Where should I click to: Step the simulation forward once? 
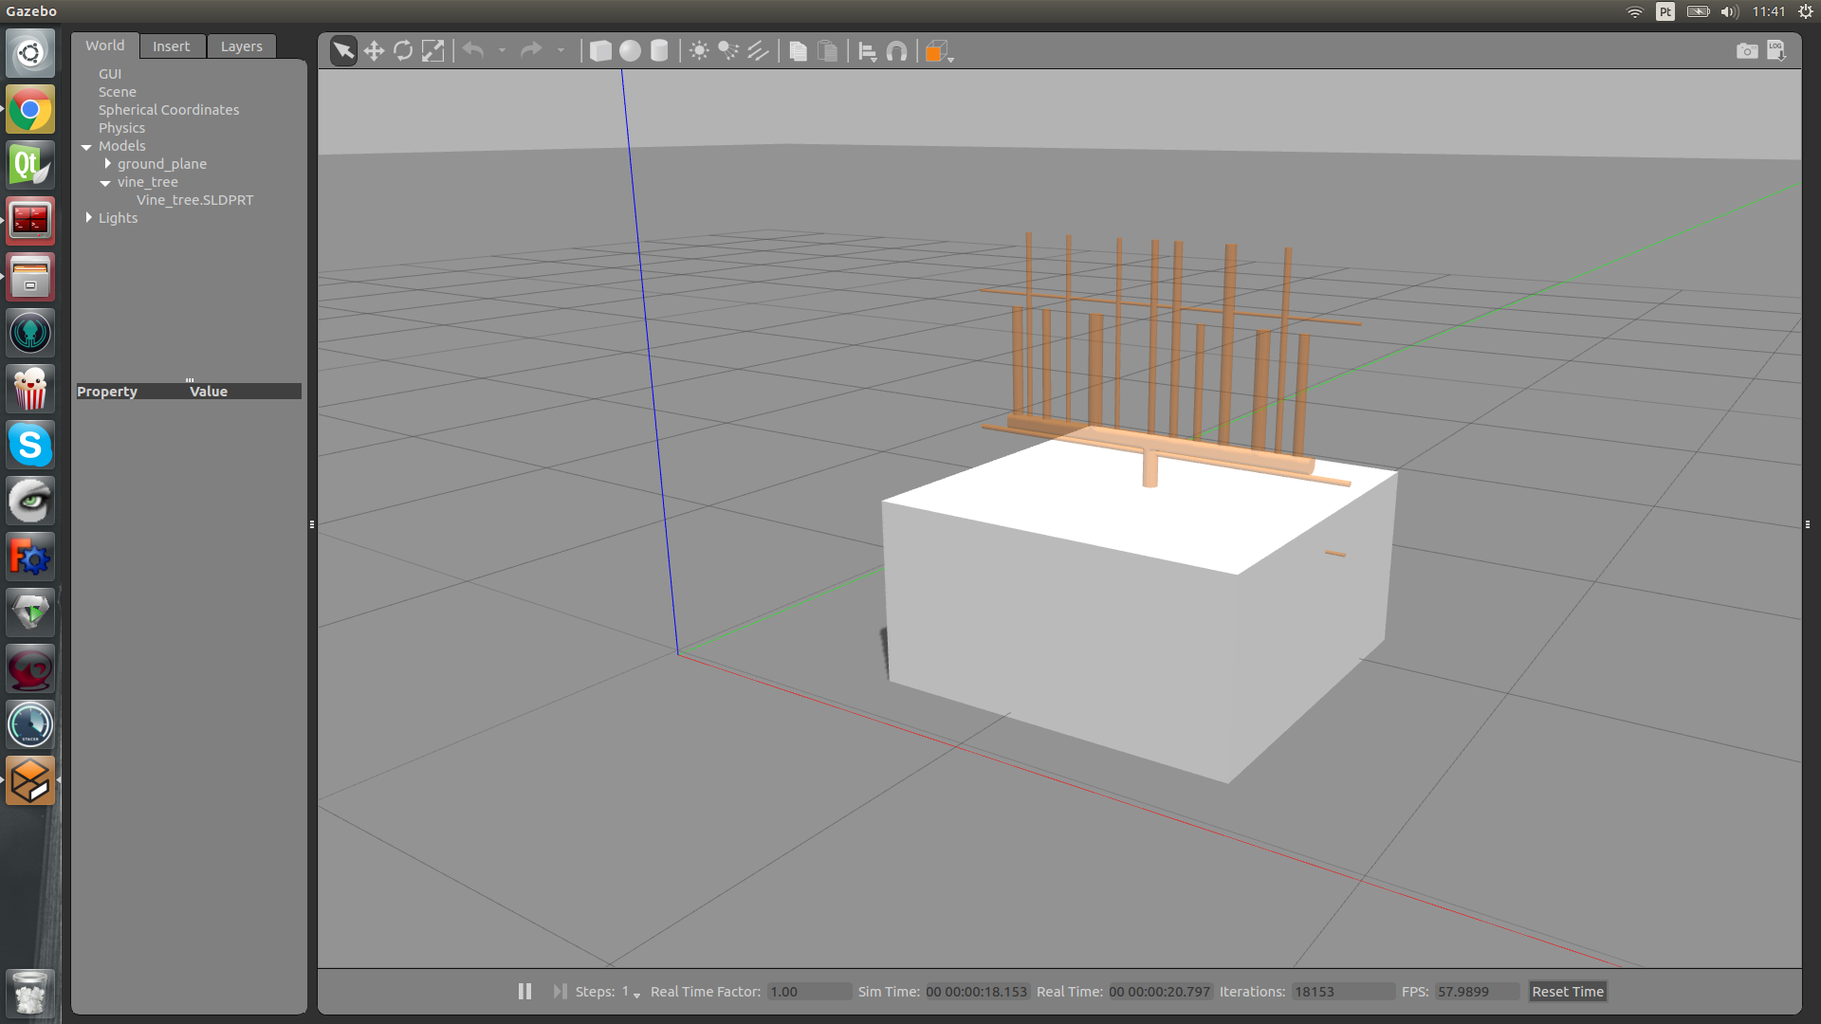click(560, 992)
